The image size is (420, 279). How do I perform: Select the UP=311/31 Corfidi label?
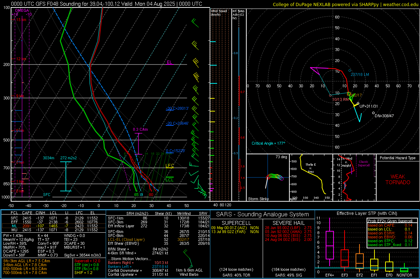(x=369, y=106)
